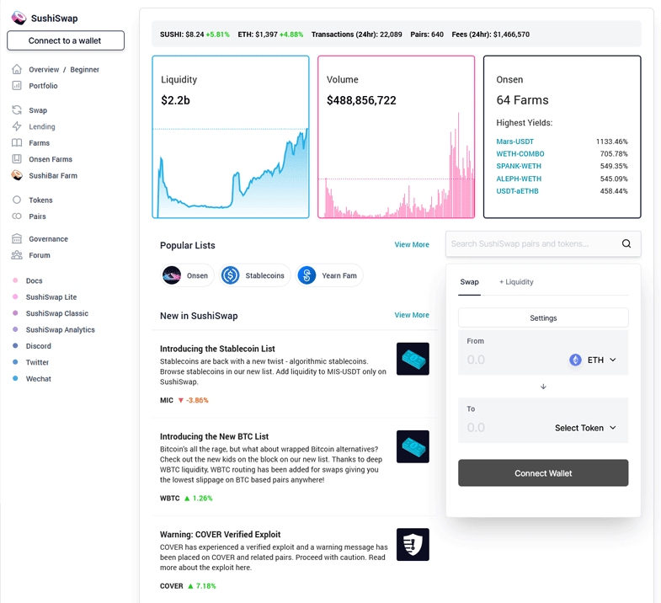
Task: Click the Liquidity chart card
Action: (x=231, y=136)
